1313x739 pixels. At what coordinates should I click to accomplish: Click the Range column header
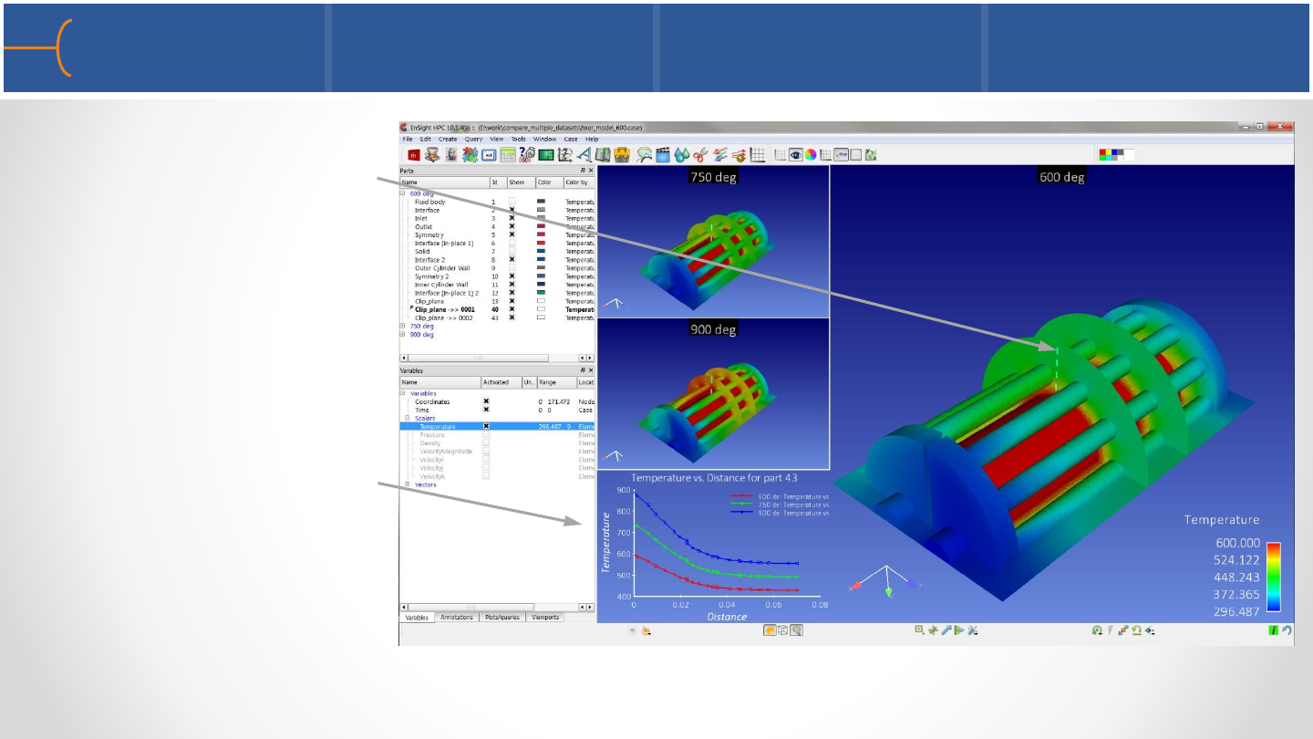click(556, 382)
